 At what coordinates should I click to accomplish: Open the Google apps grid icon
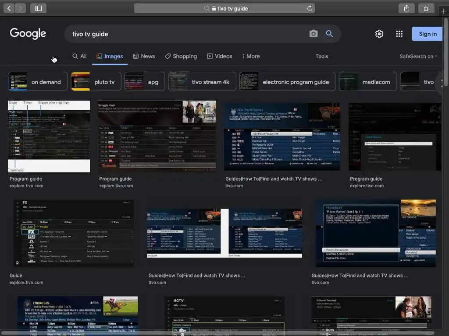point(399,34)
